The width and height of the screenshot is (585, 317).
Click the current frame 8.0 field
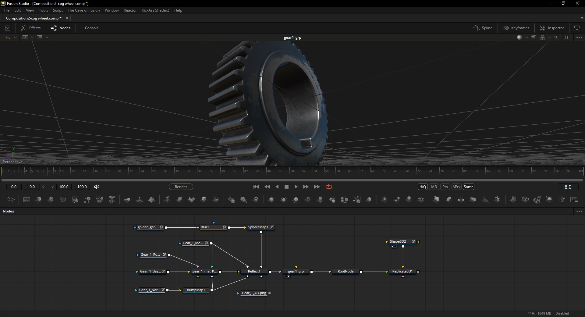pos(568,187)
